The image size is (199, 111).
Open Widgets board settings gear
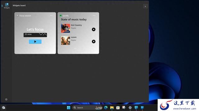(x=6, y=99)
